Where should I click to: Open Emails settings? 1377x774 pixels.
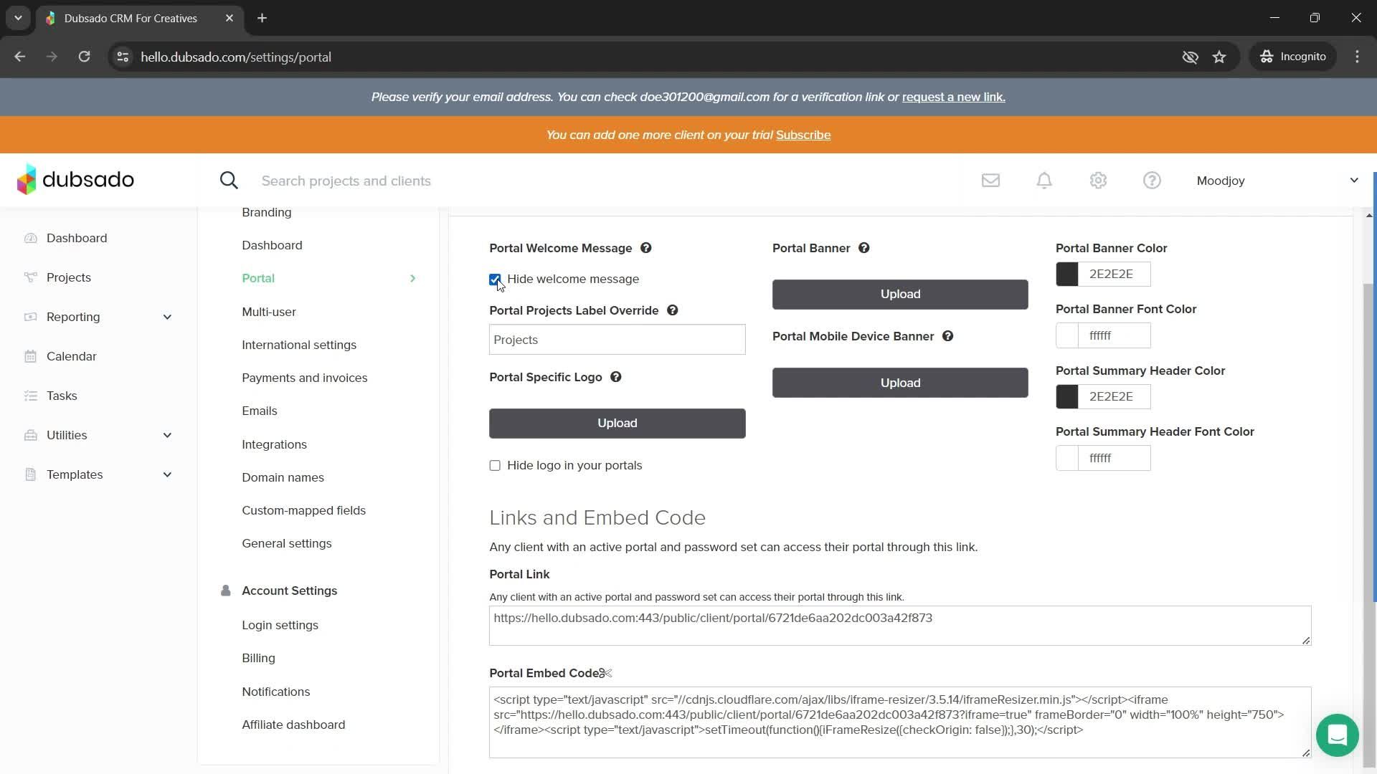(x=260, y=411)
